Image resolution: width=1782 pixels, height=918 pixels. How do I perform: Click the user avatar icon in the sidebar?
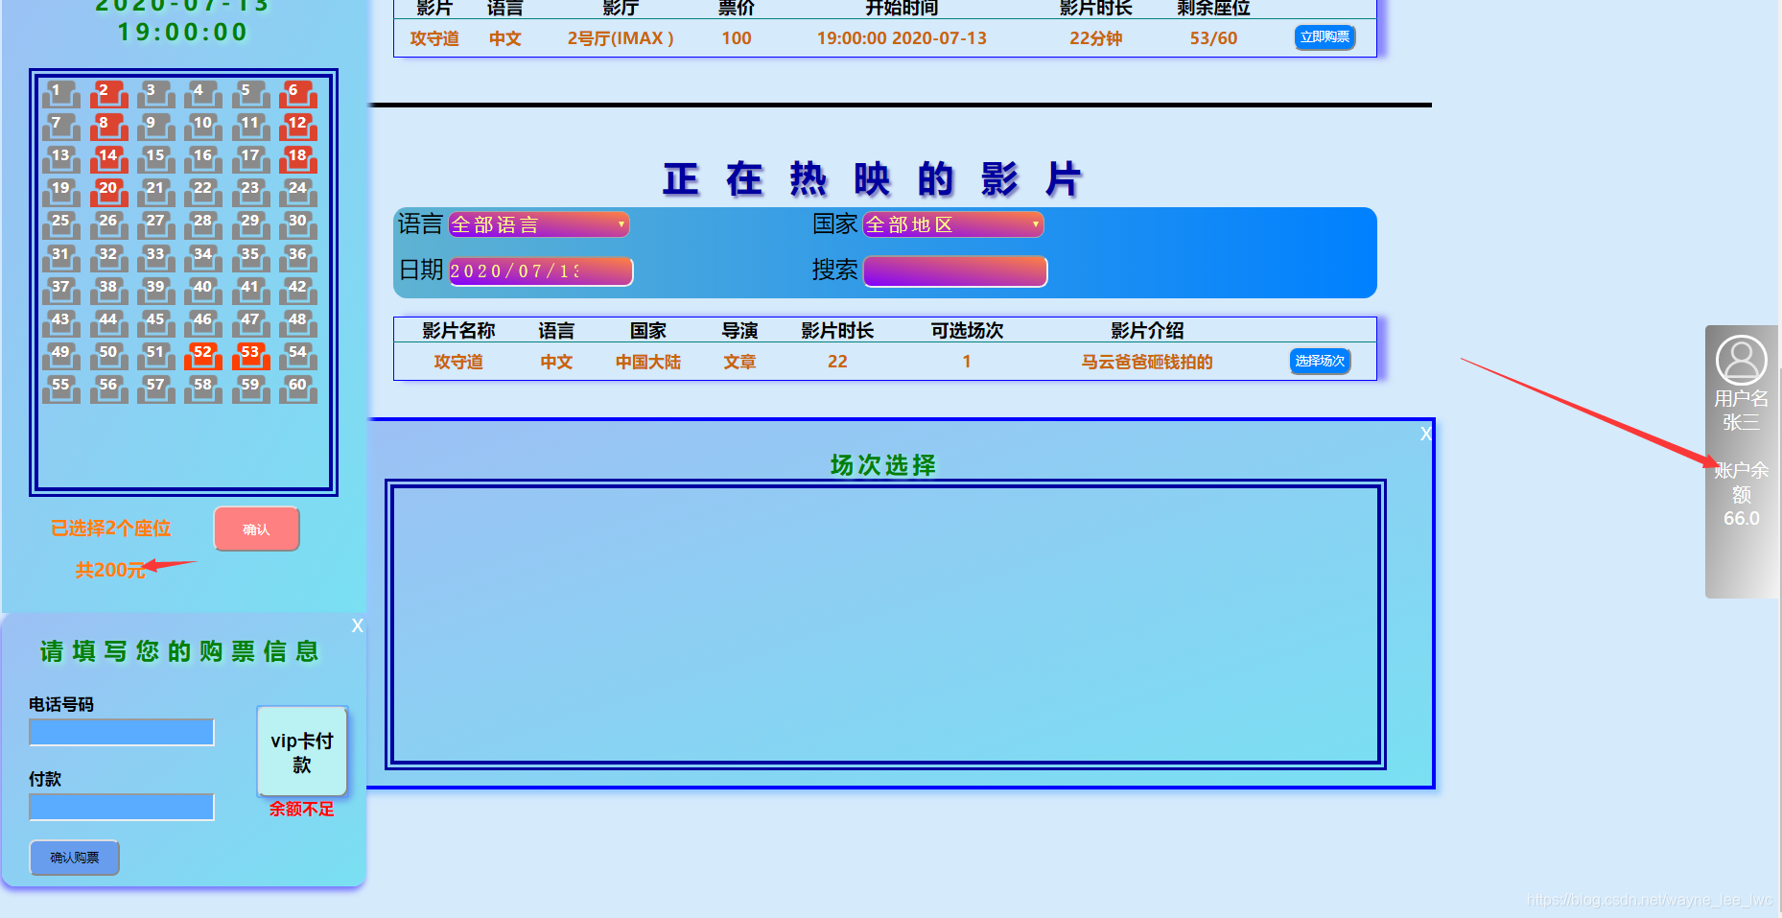point(1741,360)
